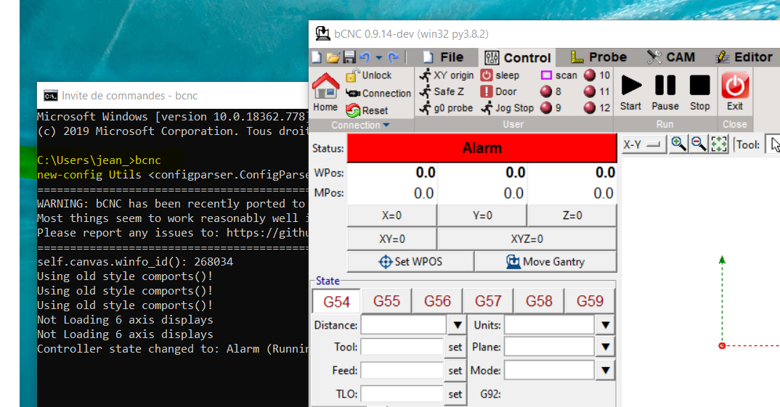Select the G57 coordinate system
The height and width of the screenshot is (407, 780).
point(488,301)
